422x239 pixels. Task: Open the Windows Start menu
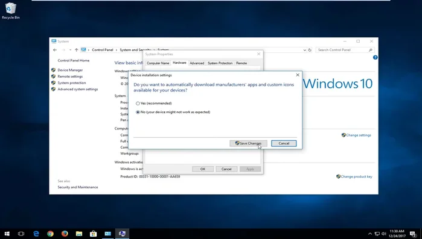click(7, 234)
